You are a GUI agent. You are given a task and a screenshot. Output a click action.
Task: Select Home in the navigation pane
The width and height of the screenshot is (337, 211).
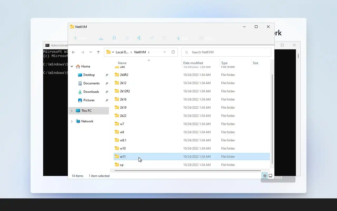[86, 66]
